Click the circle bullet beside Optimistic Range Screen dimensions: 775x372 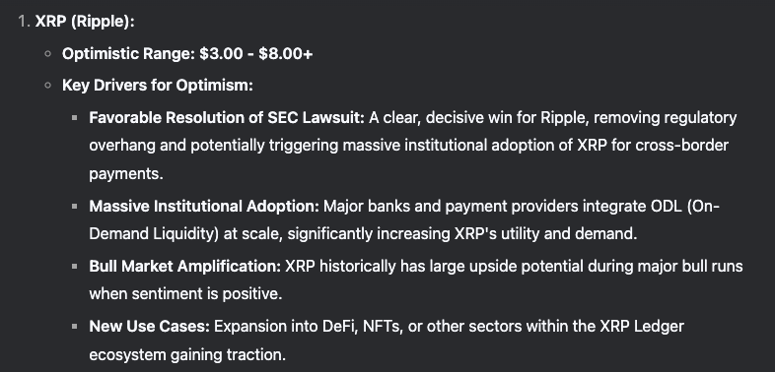(48, 54)
